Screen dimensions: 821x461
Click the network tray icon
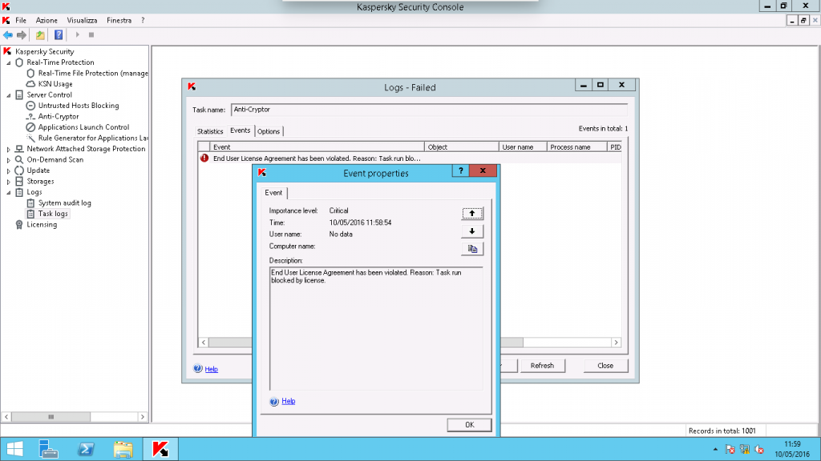pyautogui.click(x=745, y=450)
